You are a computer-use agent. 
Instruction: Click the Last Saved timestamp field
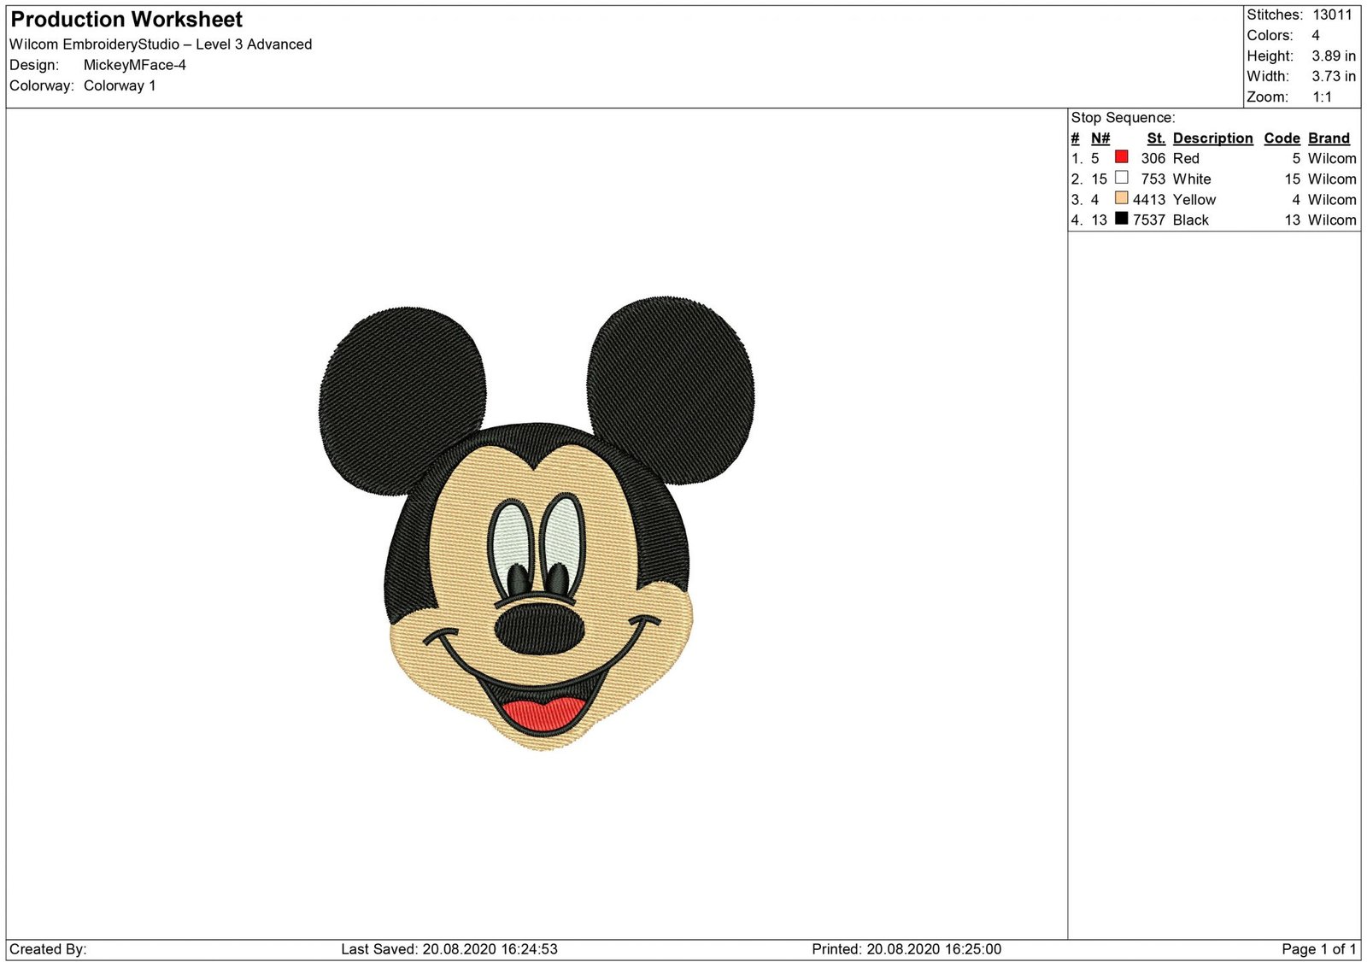[x=449, y=948]
